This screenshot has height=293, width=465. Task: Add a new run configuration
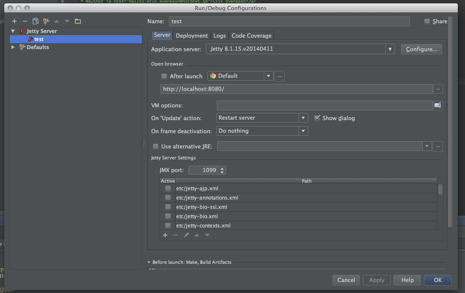coord(14,21)
